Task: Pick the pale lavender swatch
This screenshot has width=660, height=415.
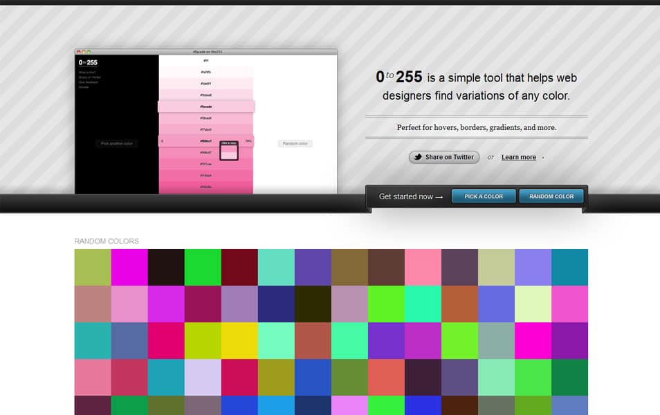Action: (x=203, y=377)
